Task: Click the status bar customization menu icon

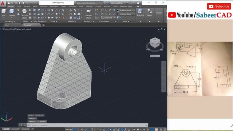Action: (165, 130)
